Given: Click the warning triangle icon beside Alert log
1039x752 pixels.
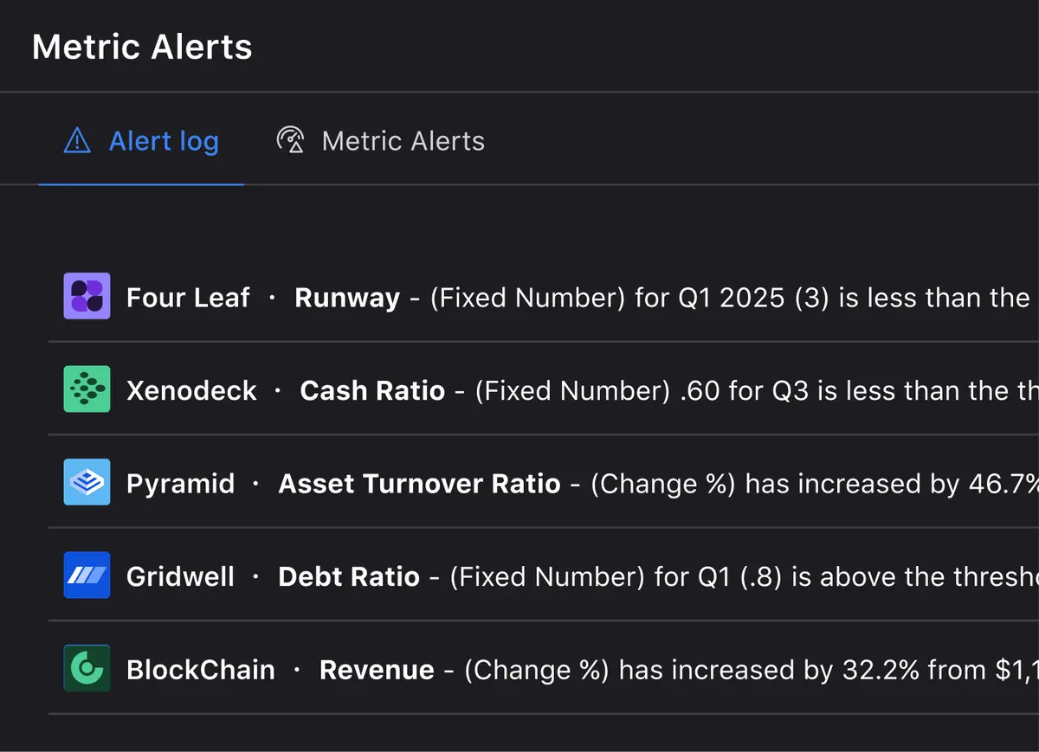Looking at the screenshot, I should pyautogui.click(x=76, y=140).
